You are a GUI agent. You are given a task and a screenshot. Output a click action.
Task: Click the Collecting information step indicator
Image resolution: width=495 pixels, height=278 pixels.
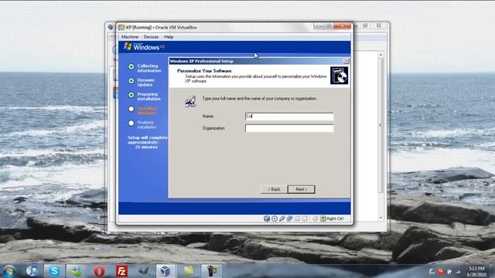[x=131, y=66]
